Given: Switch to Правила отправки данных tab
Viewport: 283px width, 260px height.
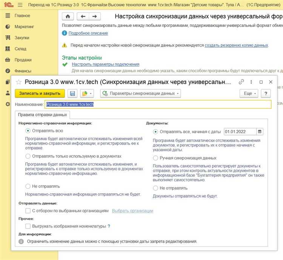Looking at the screenshot, I should (x=42, y=115).
